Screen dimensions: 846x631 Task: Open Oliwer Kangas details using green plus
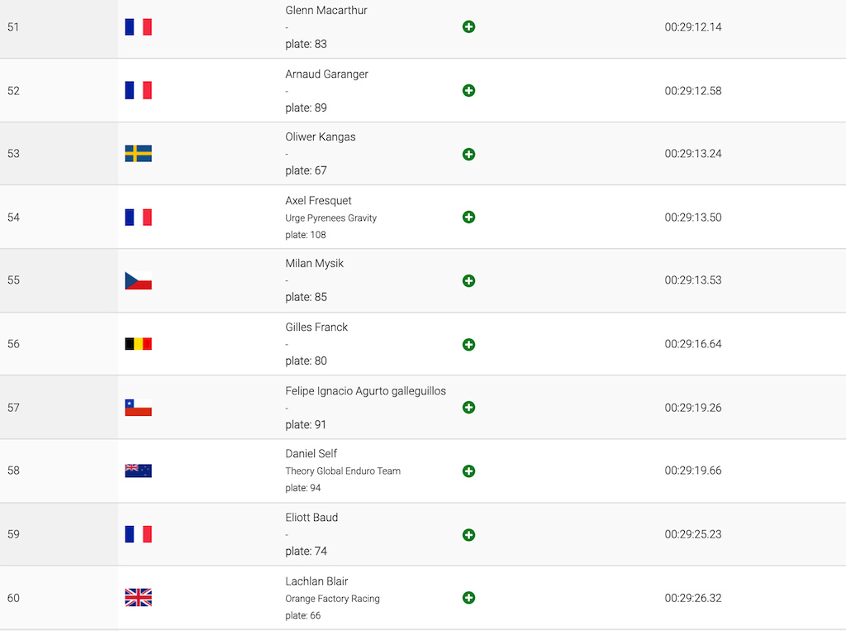[469, 155]
